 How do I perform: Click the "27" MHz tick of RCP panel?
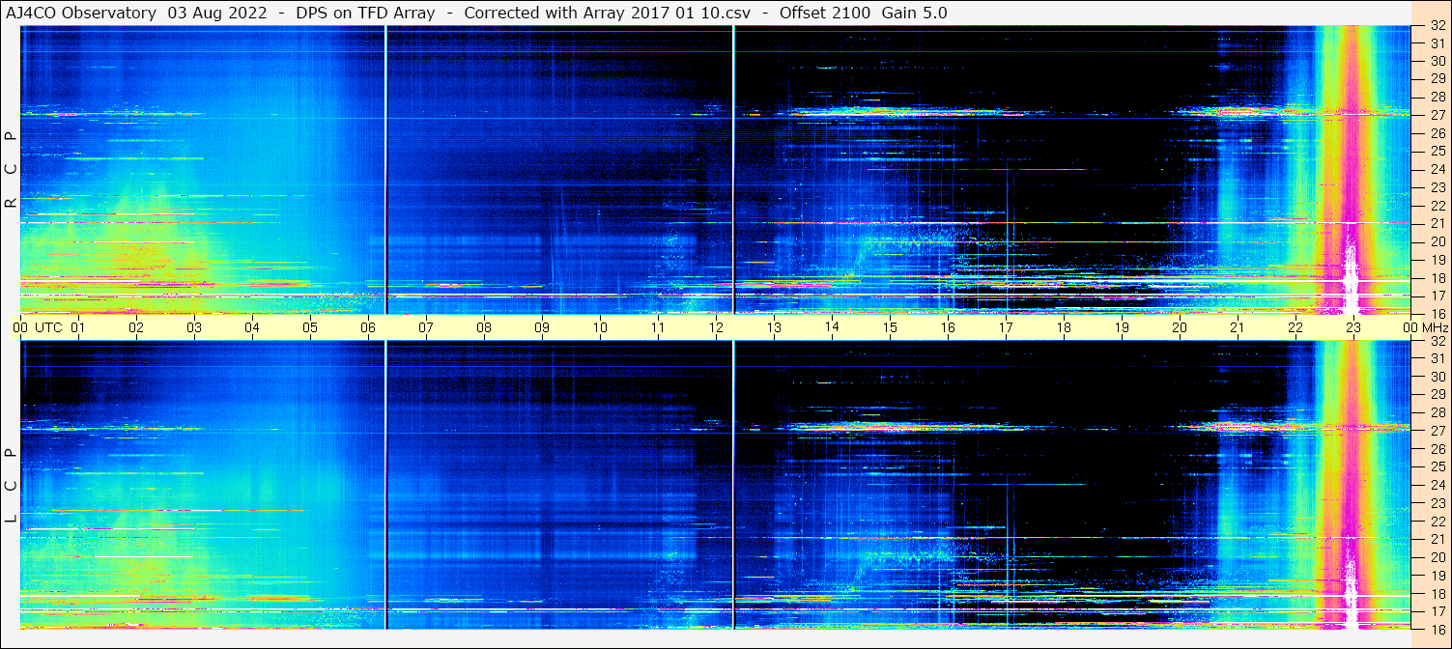(1438, 114)
